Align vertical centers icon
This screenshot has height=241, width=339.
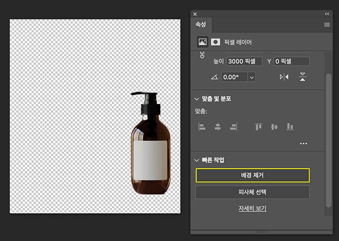[274, 127]
